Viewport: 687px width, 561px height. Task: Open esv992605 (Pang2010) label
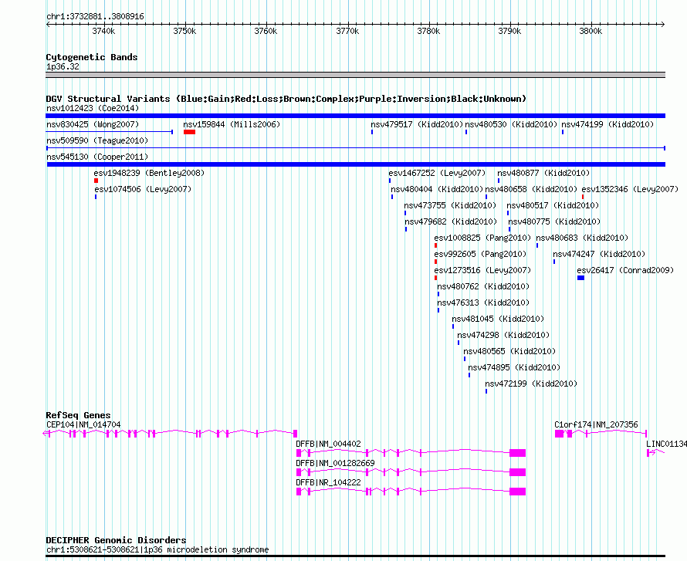[480, 254]
